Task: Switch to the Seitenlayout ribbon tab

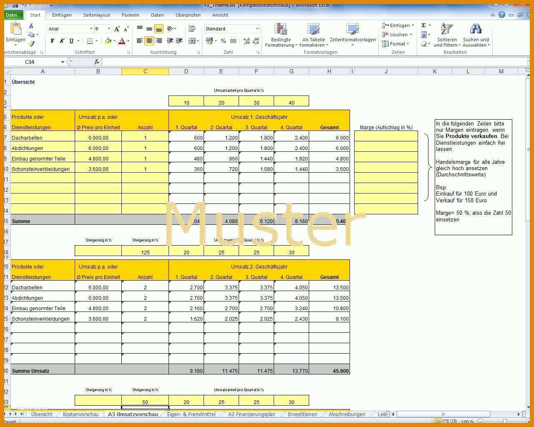Action: point(97,15)
